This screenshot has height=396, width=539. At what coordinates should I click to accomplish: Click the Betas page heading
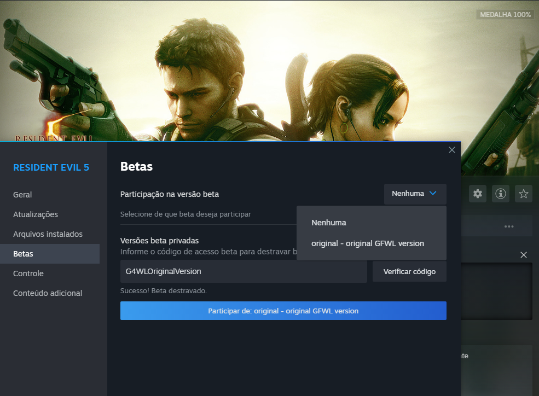[x=136, y=167]
